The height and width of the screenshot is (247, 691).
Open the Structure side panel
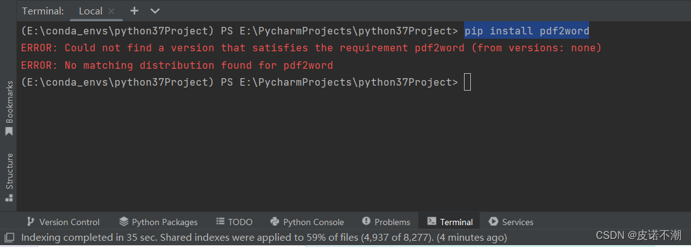coord(9,178)
